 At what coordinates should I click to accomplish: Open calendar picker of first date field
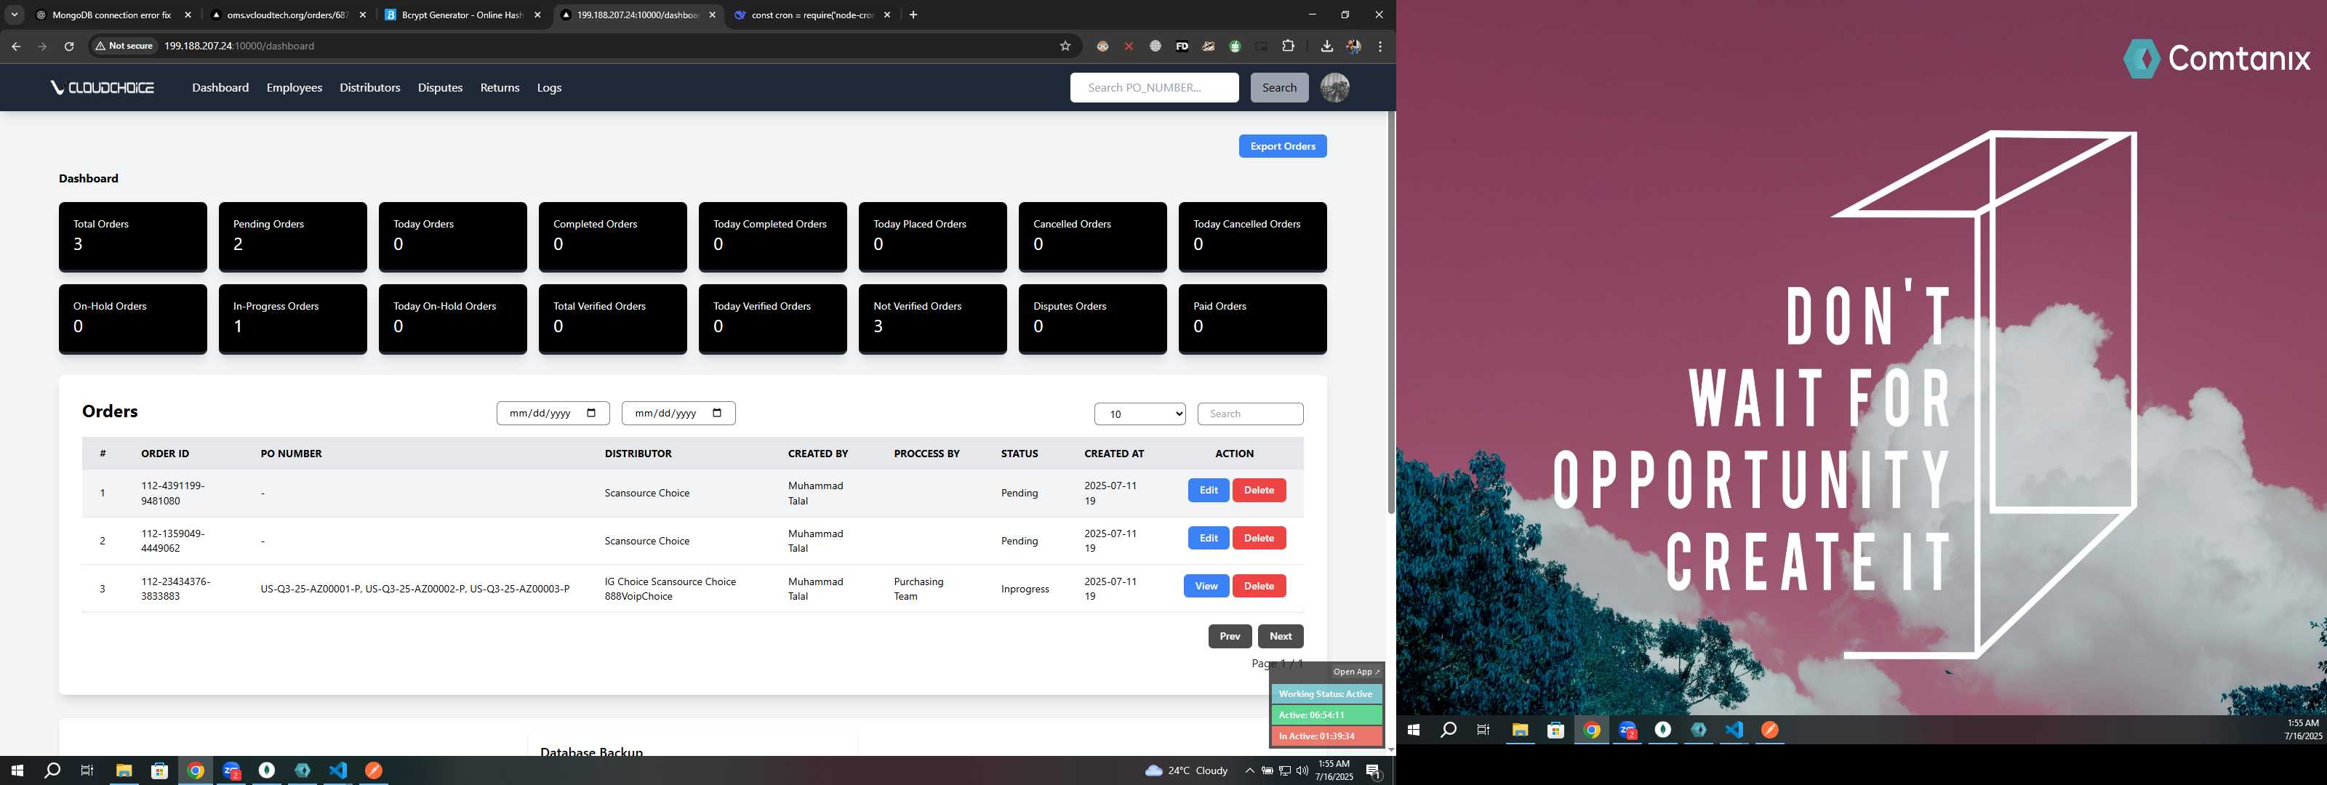tap(592, 413)
